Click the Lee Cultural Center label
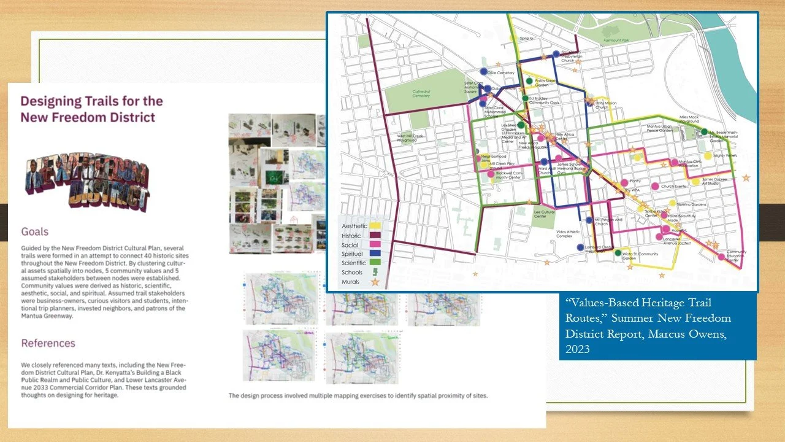This screenshot has width=785, height=442. pyautogui.click(x=545, y=214)
